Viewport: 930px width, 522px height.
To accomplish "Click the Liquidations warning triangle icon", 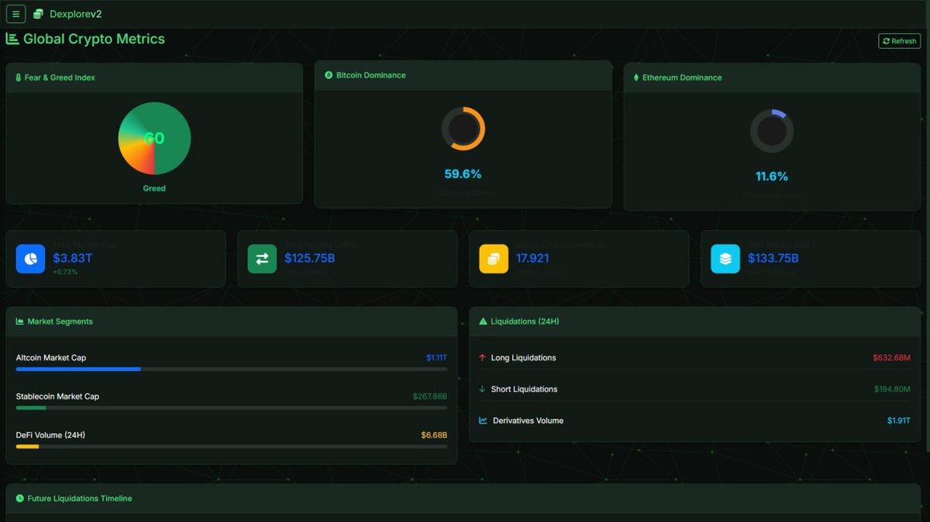I will [x=483, y=321].
